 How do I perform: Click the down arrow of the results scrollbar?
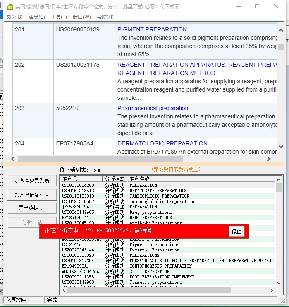click(x=281, y=146)
